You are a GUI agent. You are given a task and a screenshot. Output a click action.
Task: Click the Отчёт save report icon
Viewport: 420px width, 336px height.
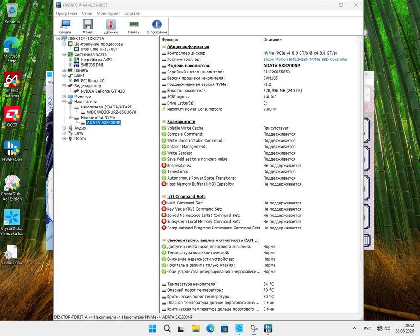click(x=87, y=26)
